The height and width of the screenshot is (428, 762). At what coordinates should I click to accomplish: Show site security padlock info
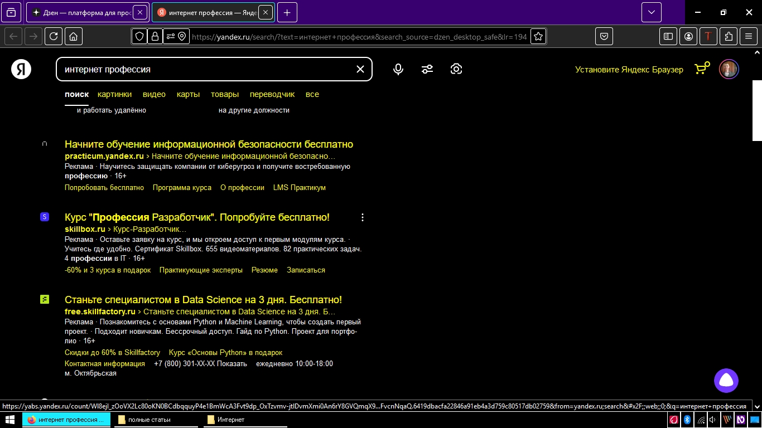coord(155,36)
